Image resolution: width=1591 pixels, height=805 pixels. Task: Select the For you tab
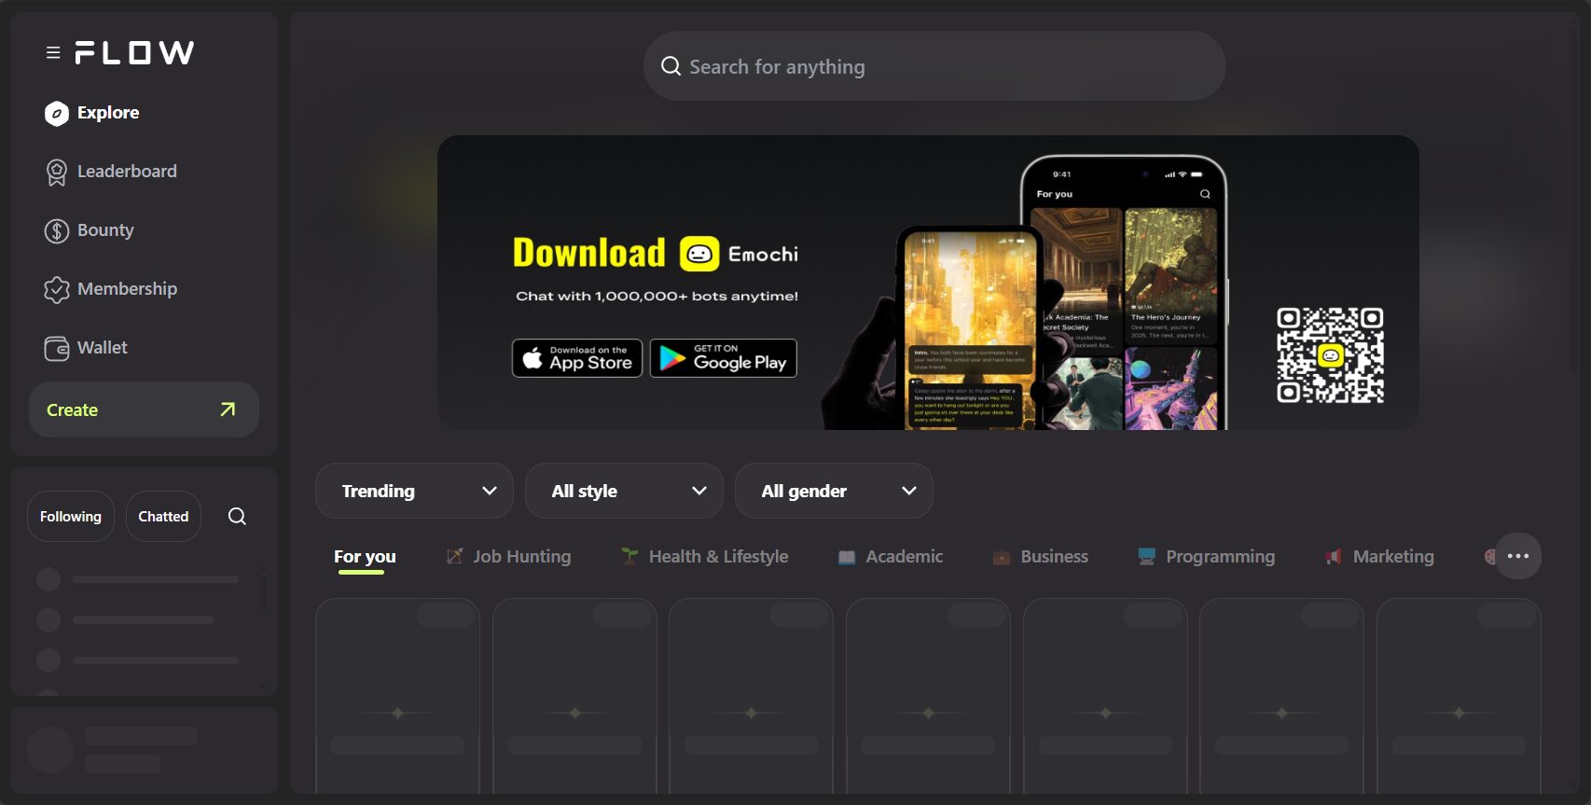[365, 557]
